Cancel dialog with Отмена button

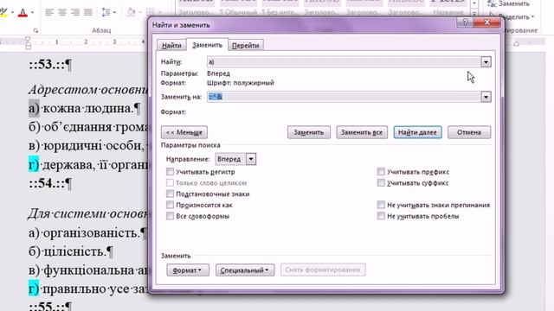(469, 132)
